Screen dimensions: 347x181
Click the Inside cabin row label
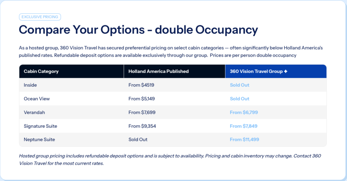30,85
